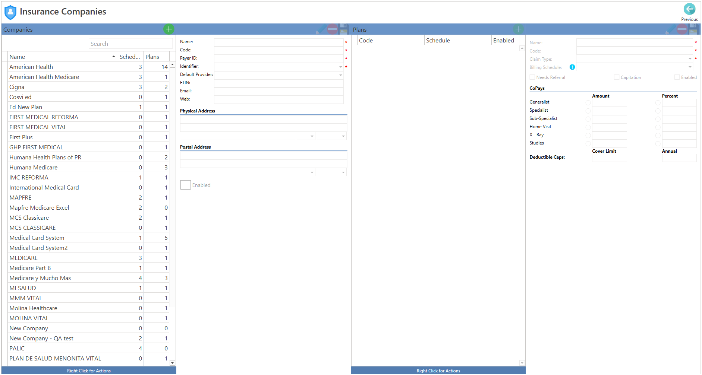Click the Annual deductible field
Viewport: 702px width, 375px height.
679,158
